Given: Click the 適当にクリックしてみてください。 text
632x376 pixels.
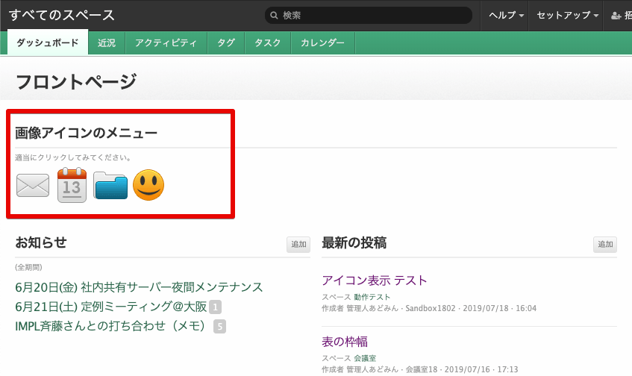Looking at the screenshot, I should click(x=73, y=157).
